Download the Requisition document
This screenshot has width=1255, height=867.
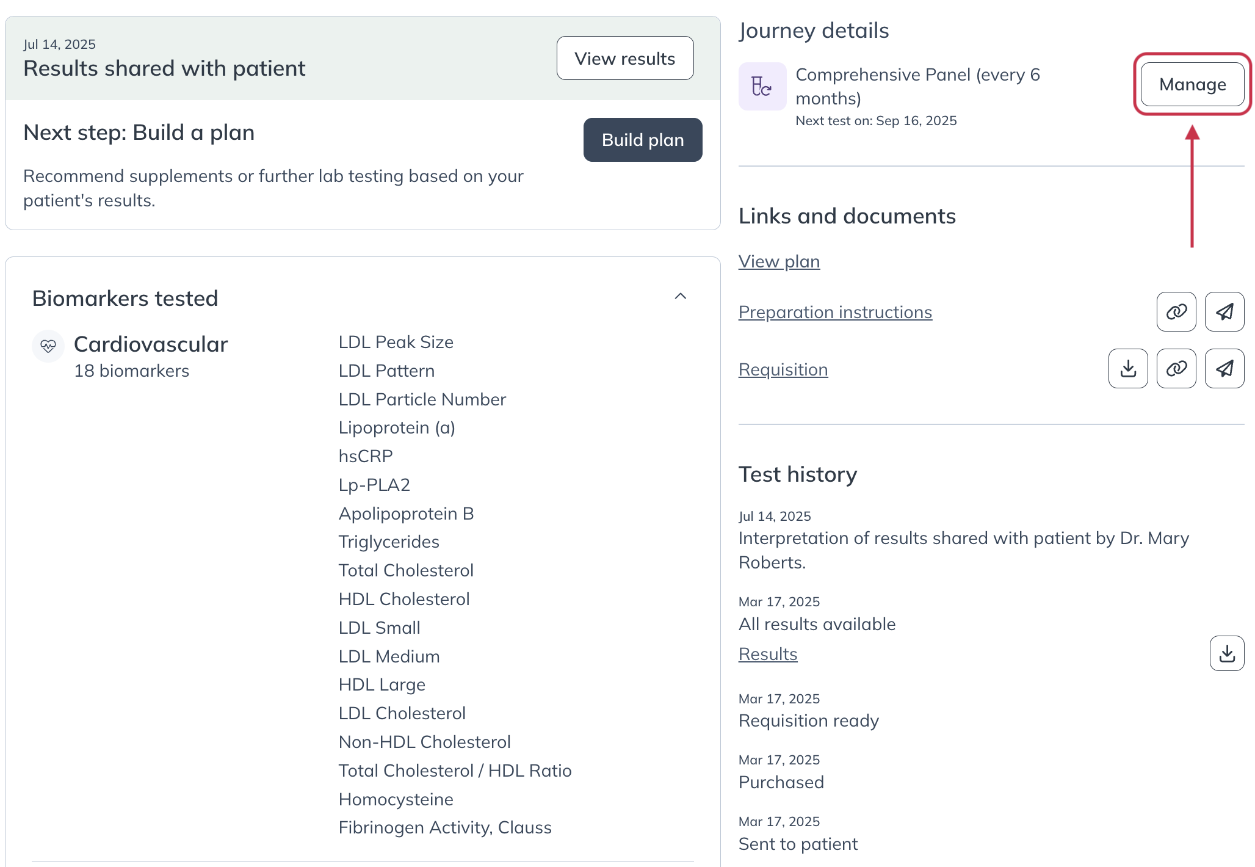[x=1128, y=369]
